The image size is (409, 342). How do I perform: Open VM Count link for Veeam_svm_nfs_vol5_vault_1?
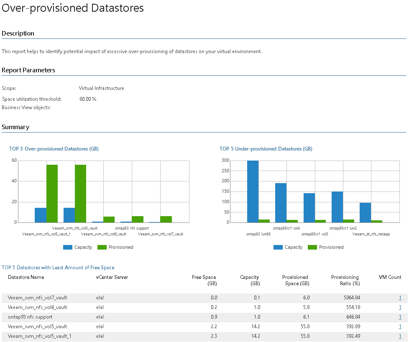(x=400, y=336)
